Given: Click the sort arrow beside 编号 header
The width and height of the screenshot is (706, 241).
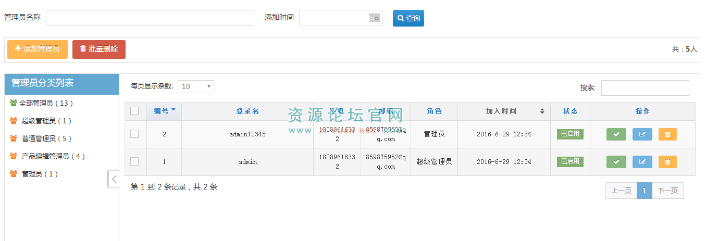Looking at the screenshot, I should click(x=173, y=110).
